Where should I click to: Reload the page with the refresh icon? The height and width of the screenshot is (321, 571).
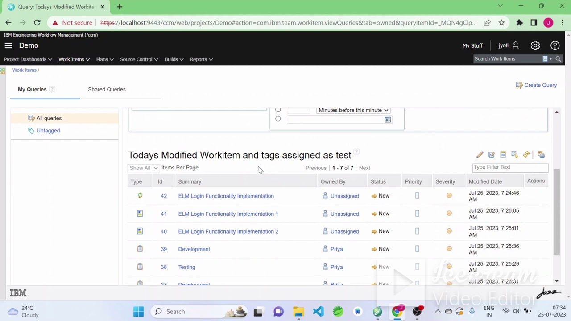[x=37, y=23]
